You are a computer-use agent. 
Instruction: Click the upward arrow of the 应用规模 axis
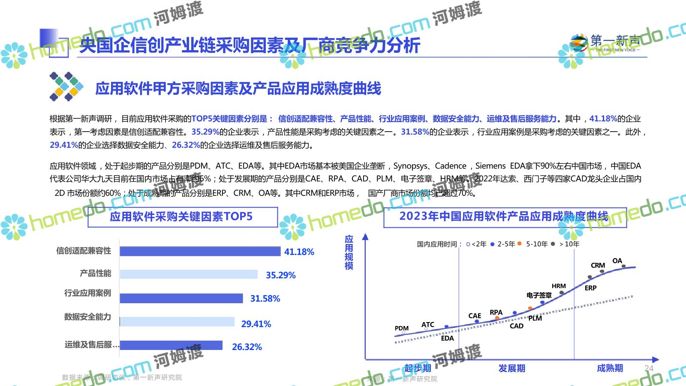365,237
